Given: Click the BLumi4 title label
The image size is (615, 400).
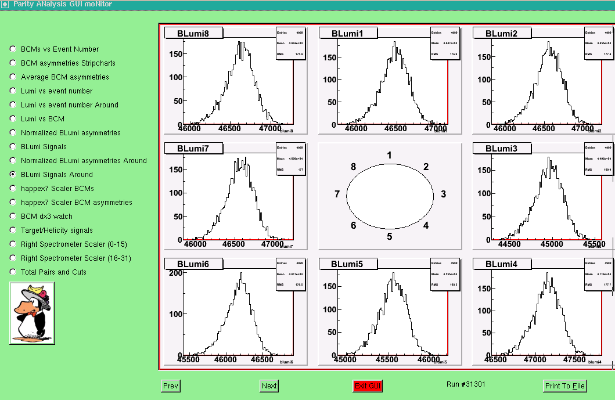Looking at the screenshot, I should 502,264.
